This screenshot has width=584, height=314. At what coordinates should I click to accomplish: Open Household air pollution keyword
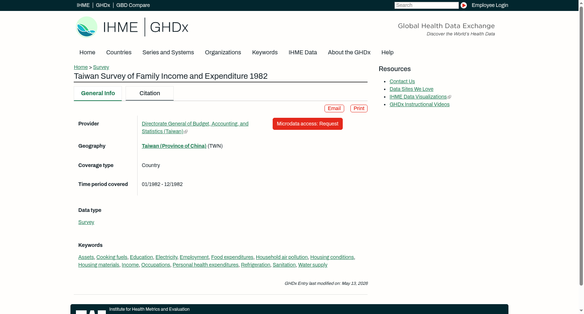point(282,257)
